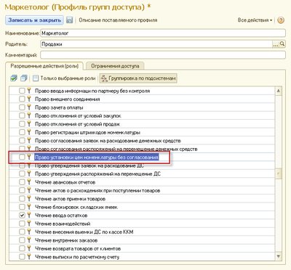Check Право установки цен номенклатуры без согласования
The image size is (291, 270).
click(22, 157)
